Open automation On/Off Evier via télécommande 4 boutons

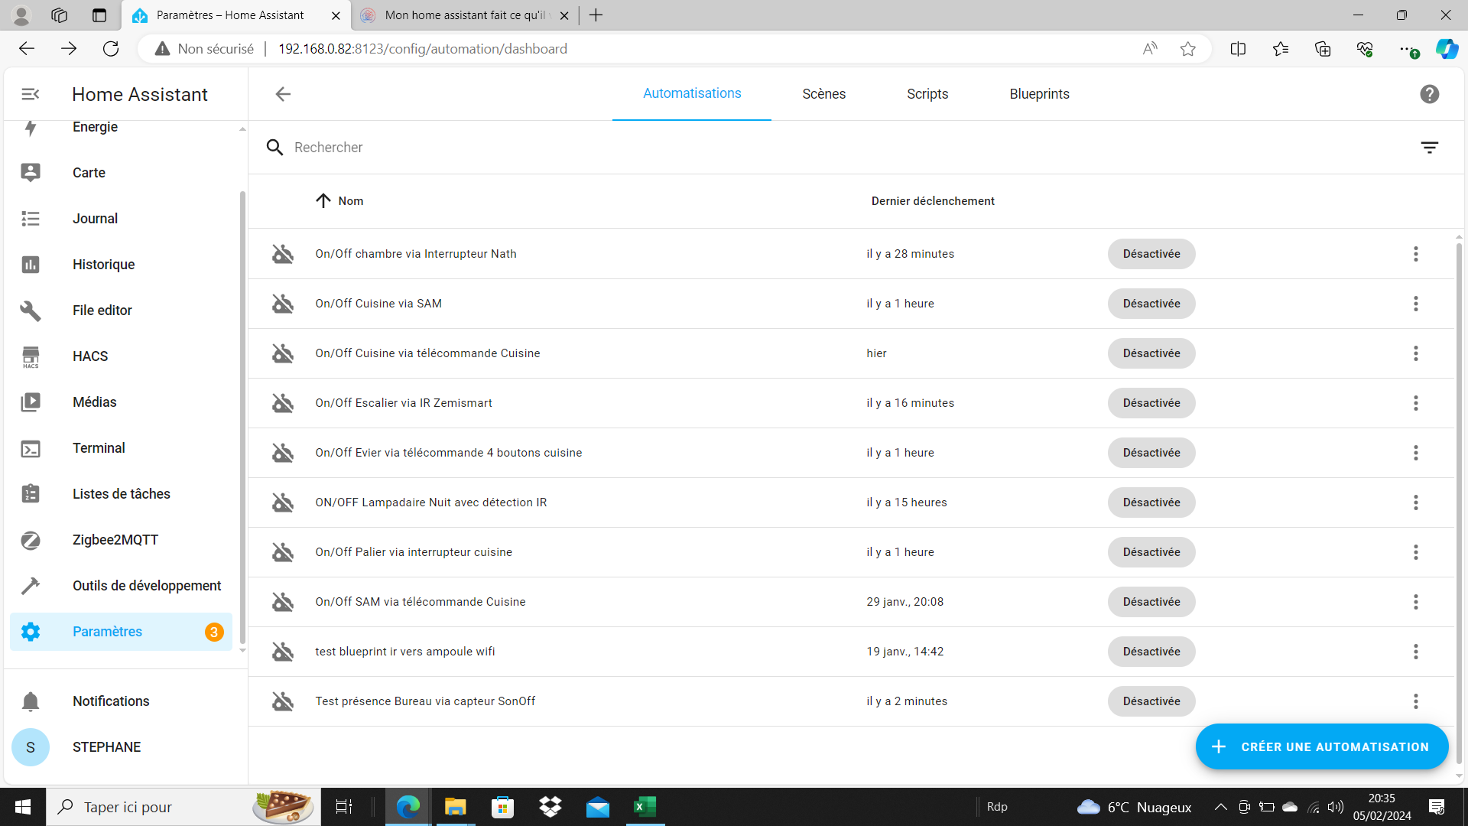pyautogui.click(x=449, y=453)
